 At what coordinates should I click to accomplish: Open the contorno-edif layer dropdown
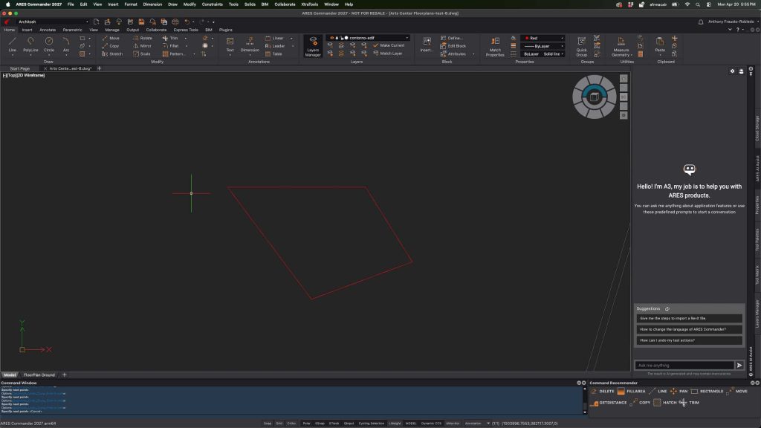tap(367, 38)
